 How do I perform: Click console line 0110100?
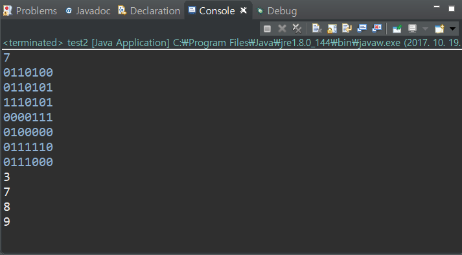pyautogui.click(x=28, y=72)
